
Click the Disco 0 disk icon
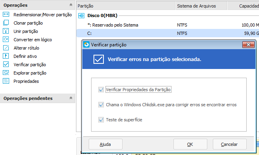click(x=81, y=15)
